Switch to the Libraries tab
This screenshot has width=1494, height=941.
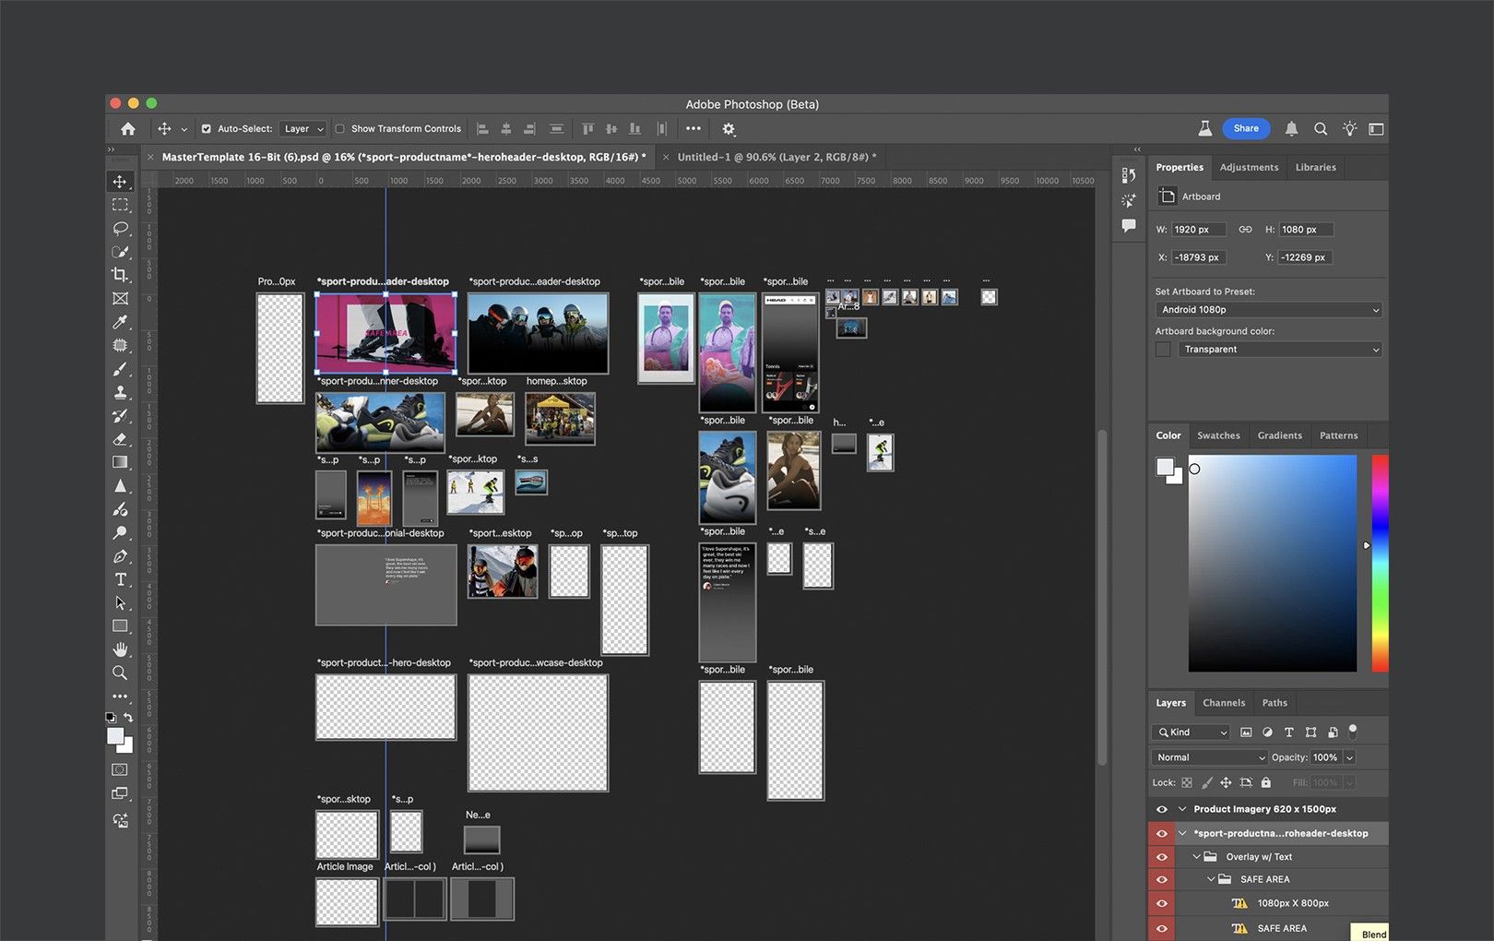(1315, 167)
